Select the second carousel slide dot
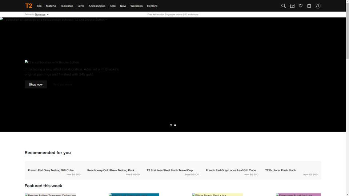Image resolution: width=349 pixels, height=196 pixels. [x=175, y=125]
